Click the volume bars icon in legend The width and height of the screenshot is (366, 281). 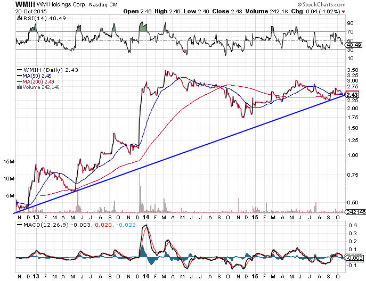click(x=19, y=87)
